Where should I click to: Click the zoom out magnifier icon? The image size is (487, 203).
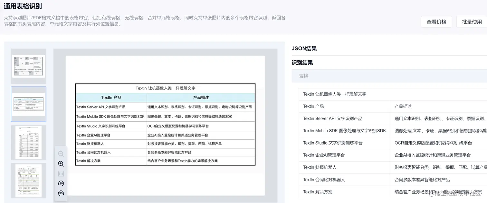coord(61,154)
